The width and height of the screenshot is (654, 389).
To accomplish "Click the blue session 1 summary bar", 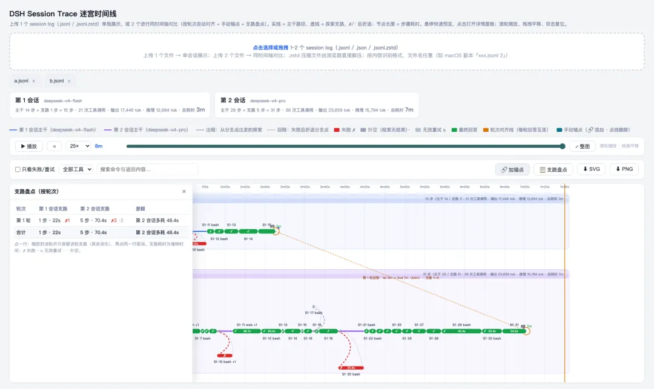I will pos(380,199).
